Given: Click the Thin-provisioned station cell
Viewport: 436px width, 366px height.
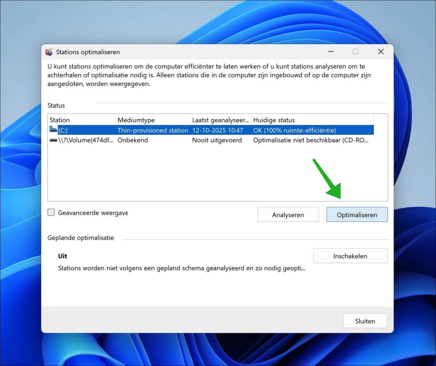Looking at the screenshot, I should click(152, 130).
